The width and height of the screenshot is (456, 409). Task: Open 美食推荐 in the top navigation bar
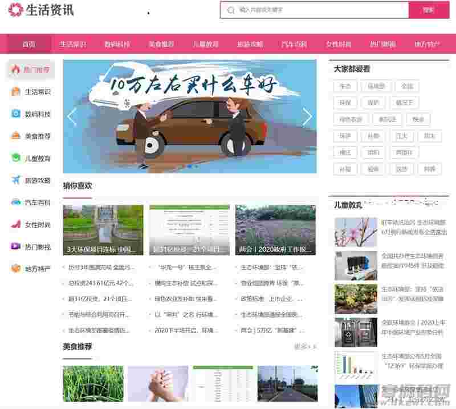(161, 44)
